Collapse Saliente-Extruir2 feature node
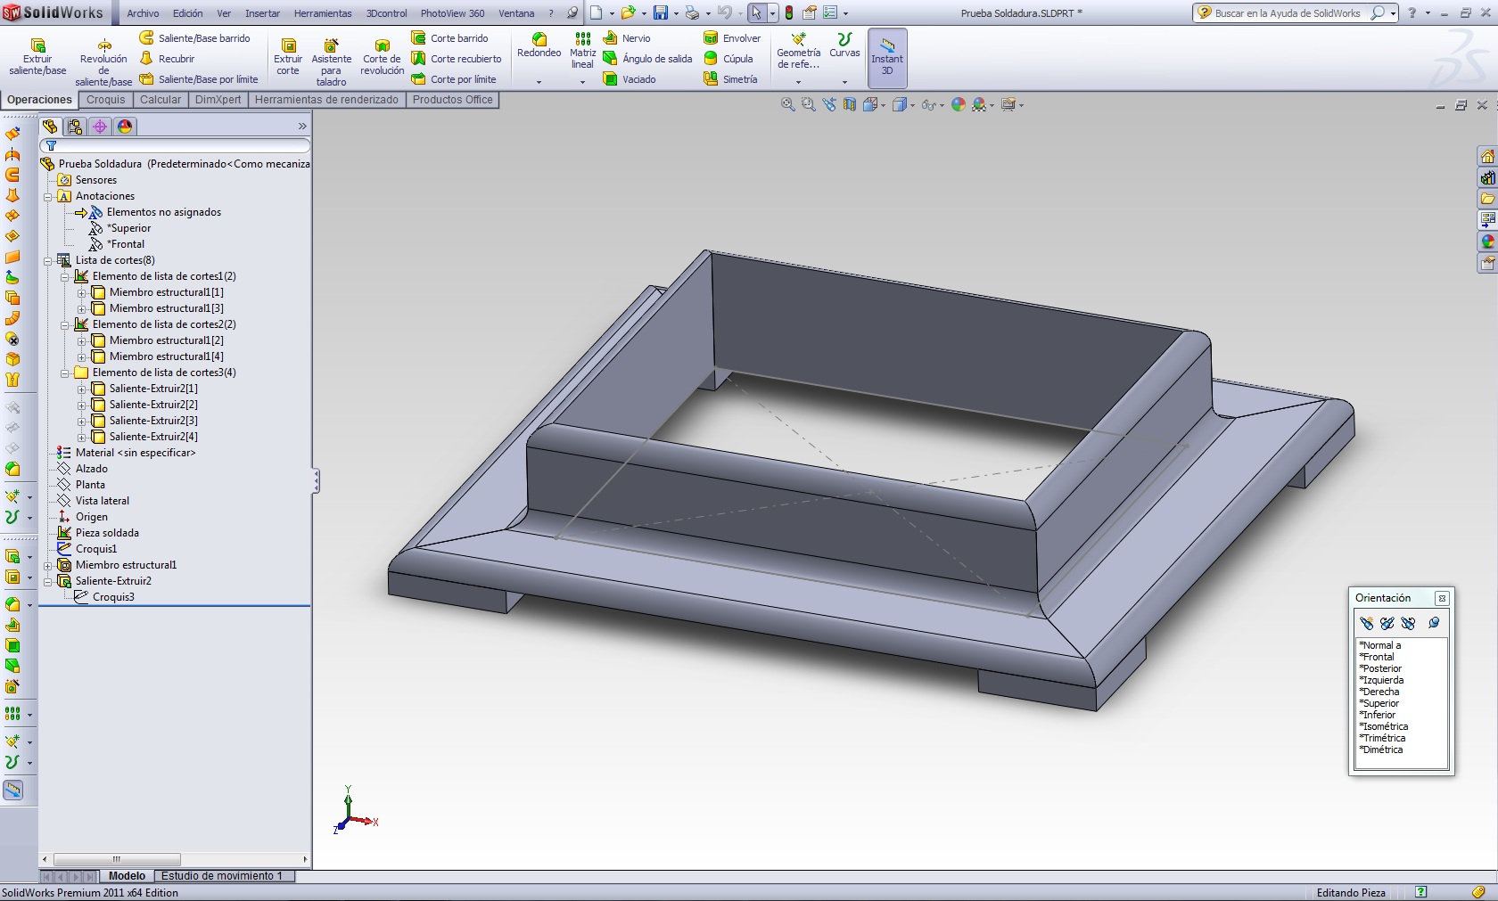Image resolution: width=1498 pixels, height=901 pixels. pyautogui.click(x=48, y=581)
